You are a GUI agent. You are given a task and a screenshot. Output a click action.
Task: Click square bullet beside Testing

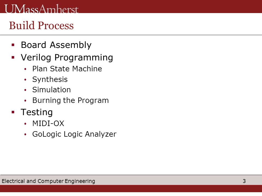(13, 112)
